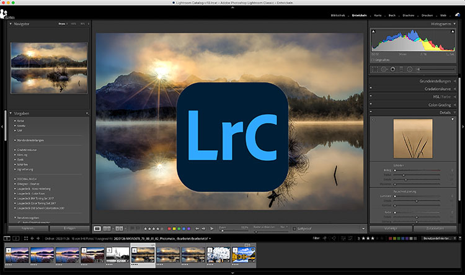
Task: Open Grid view from filmstrip bar
Action: [26, 238]
